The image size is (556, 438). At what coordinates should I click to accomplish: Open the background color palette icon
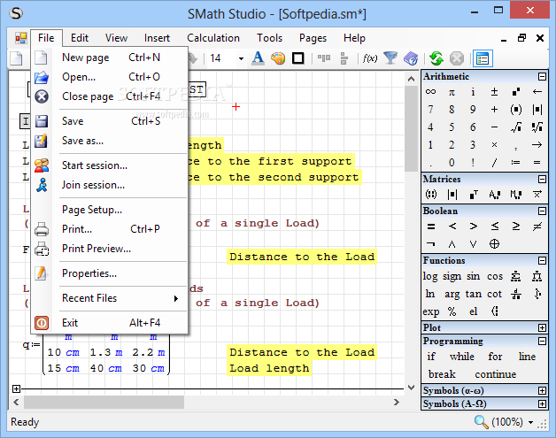point(278,58)
